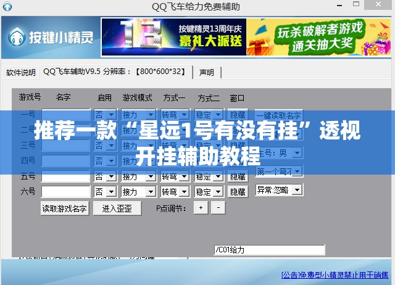Click the 方式二 column header
395x285 pixels.
[x=208, y=98]
